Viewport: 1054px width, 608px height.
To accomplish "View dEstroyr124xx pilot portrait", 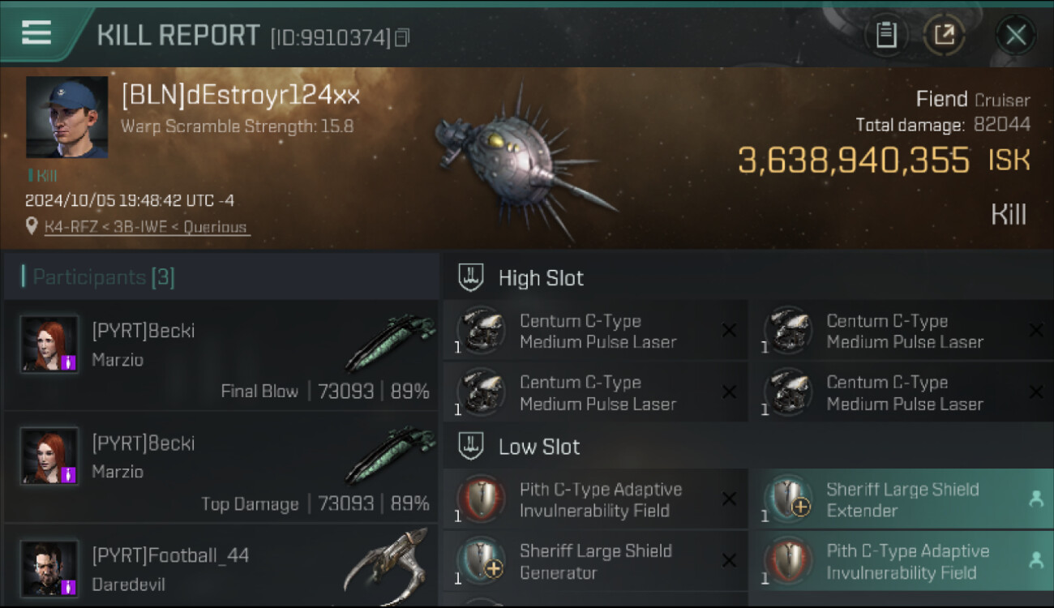I will pos(66,117).
